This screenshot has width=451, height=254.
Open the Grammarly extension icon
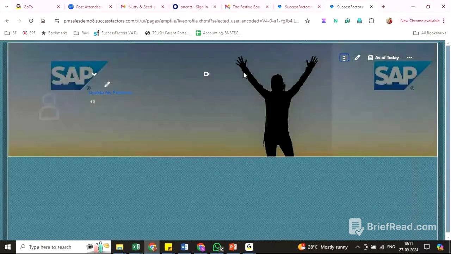click(x=347, y=21)
